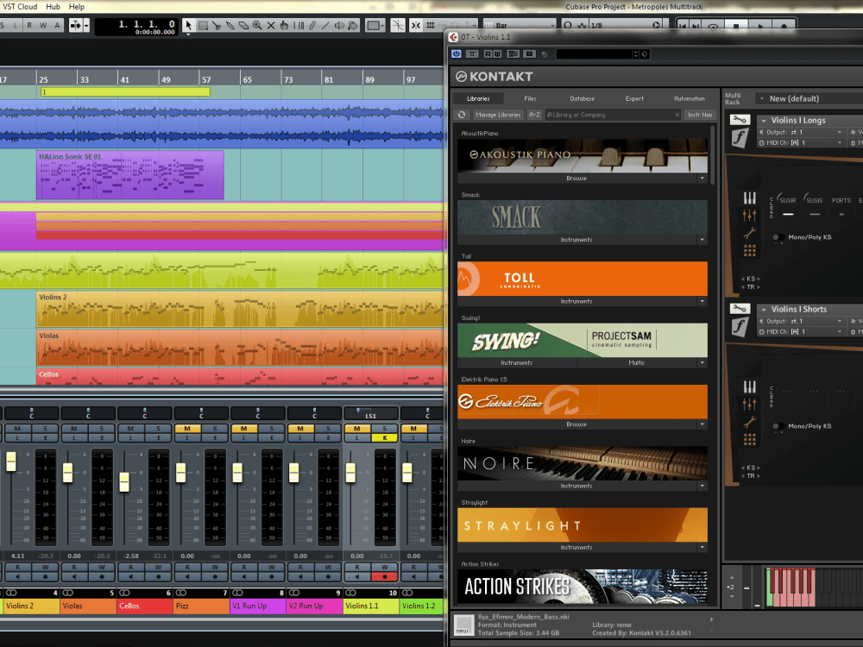The image size is (863, 647).
Task: Toggle the Kontakt plugin power button
Action: pos(457,53)
